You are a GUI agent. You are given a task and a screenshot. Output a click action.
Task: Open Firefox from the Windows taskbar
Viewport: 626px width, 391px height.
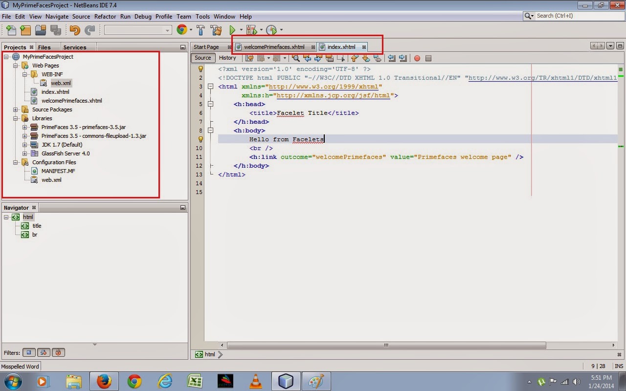click(x=104, y=381)
